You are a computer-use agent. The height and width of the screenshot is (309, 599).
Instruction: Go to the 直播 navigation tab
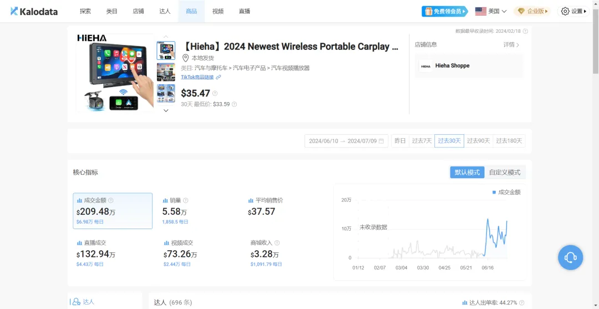click(244, 12)
